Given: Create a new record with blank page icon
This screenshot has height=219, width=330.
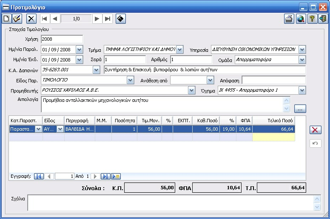Looking at the screenshot, I should 6,19.
